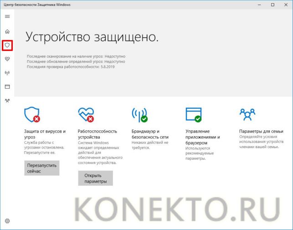Click 'Служба работы с угрозами остановлена' description
The width and height of the screenshot is (293, 230).
(x=44, y=148)
